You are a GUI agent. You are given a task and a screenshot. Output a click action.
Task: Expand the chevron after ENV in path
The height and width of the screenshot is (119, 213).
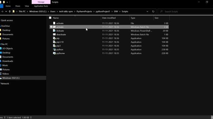[120, 12]
